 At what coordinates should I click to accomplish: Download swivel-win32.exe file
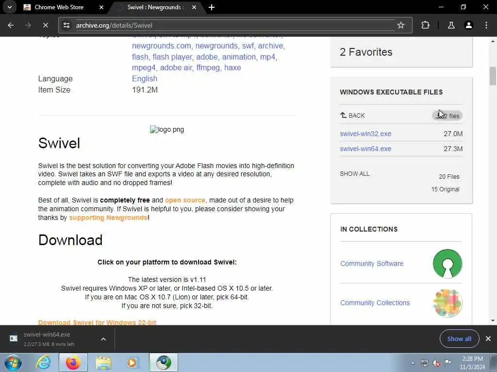365,134
